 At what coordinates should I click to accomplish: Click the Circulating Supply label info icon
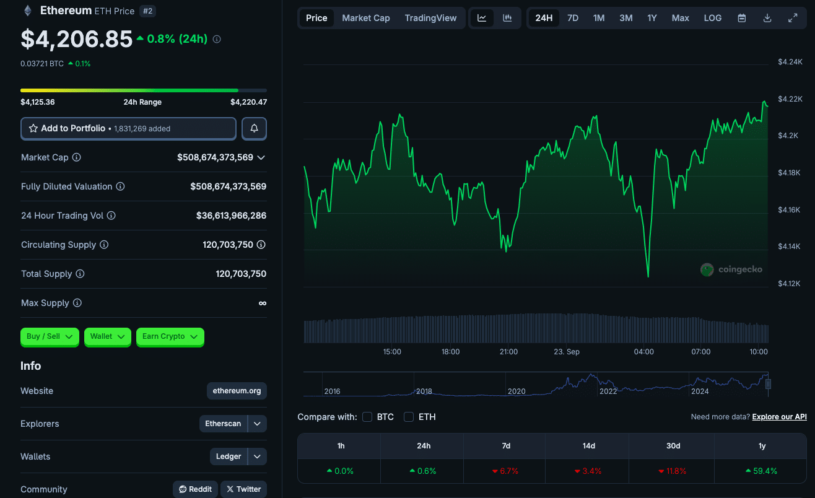click(104, 245)
